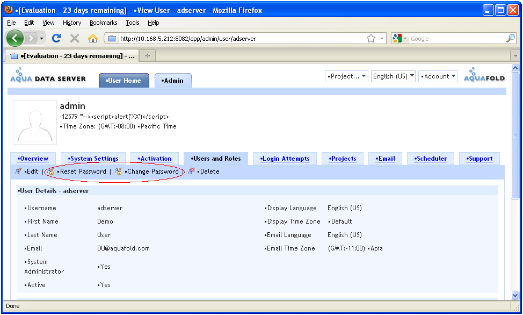
Task: Click the page scrollbar down arrow
Action: (515, 295)
